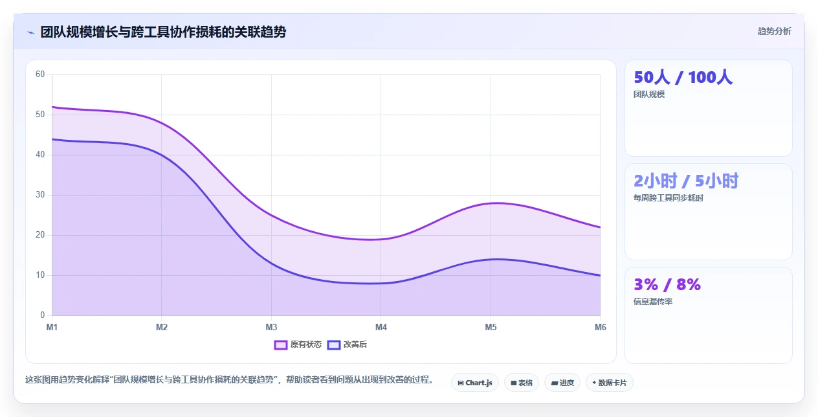Click the 数据卡片 chip's diamond icon
818x417 pixels.
click(x=594, y=383)
